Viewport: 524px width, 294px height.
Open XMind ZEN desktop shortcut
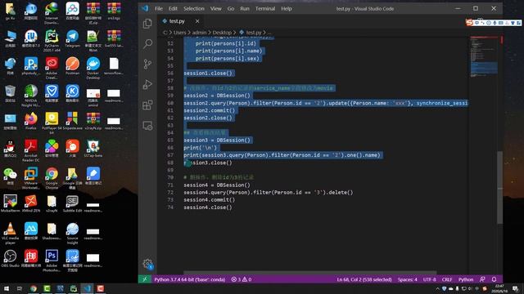(31, 204)
